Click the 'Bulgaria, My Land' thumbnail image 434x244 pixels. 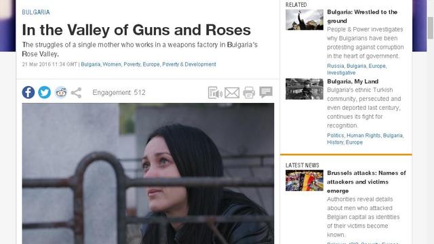click(304, 89)
